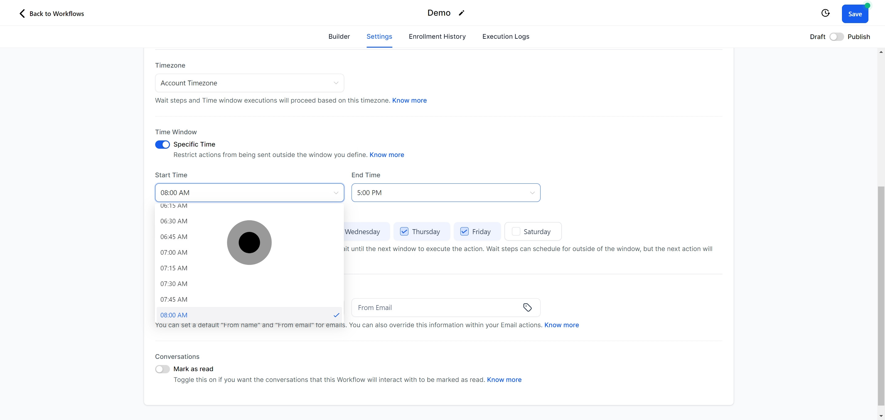Open the Execution Logs tab

(505, 36)
